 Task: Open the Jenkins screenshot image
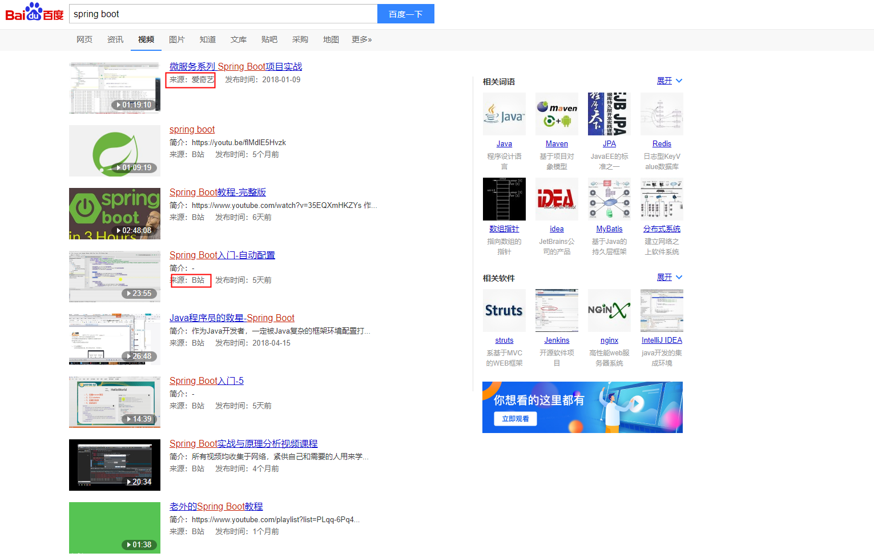tap(557, 310)
